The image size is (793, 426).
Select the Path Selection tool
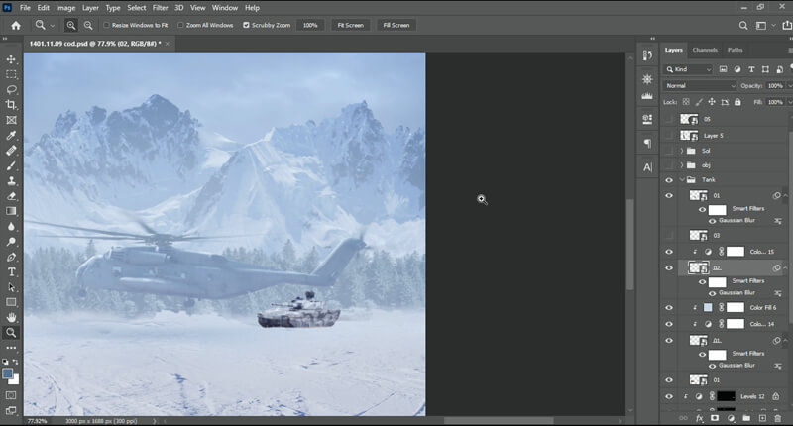click(11, 287)
